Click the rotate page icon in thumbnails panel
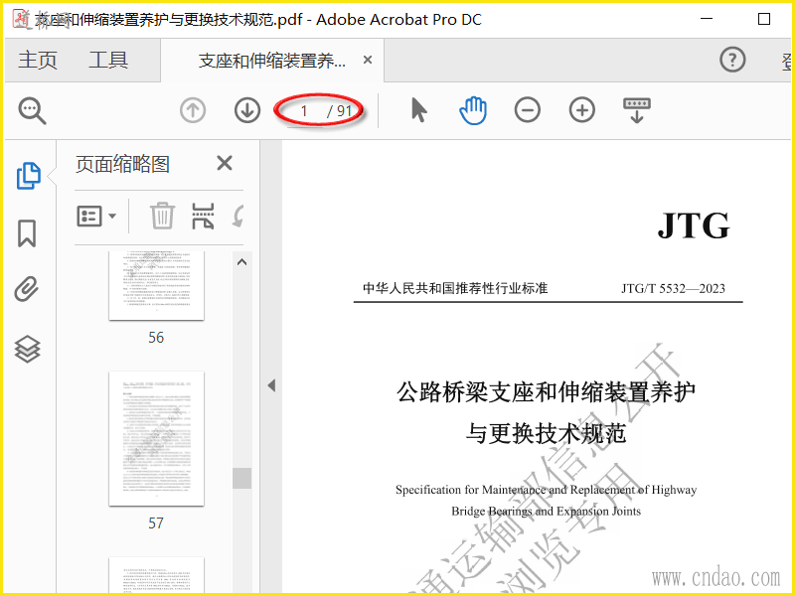 tap(238, 216)
